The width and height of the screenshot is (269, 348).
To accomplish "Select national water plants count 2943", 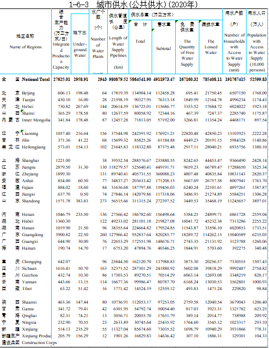I will [102, 79].
